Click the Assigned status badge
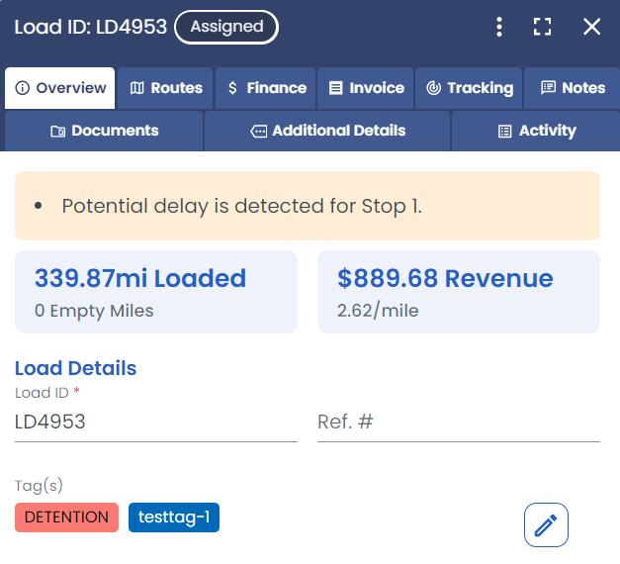The height and width of the screenshot is (564, 620). click(x=226, y=27)
